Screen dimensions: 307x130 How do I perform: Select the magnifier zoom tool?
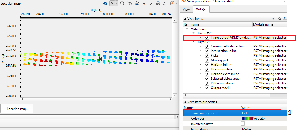pyautogui.click(x=123, y=3)
